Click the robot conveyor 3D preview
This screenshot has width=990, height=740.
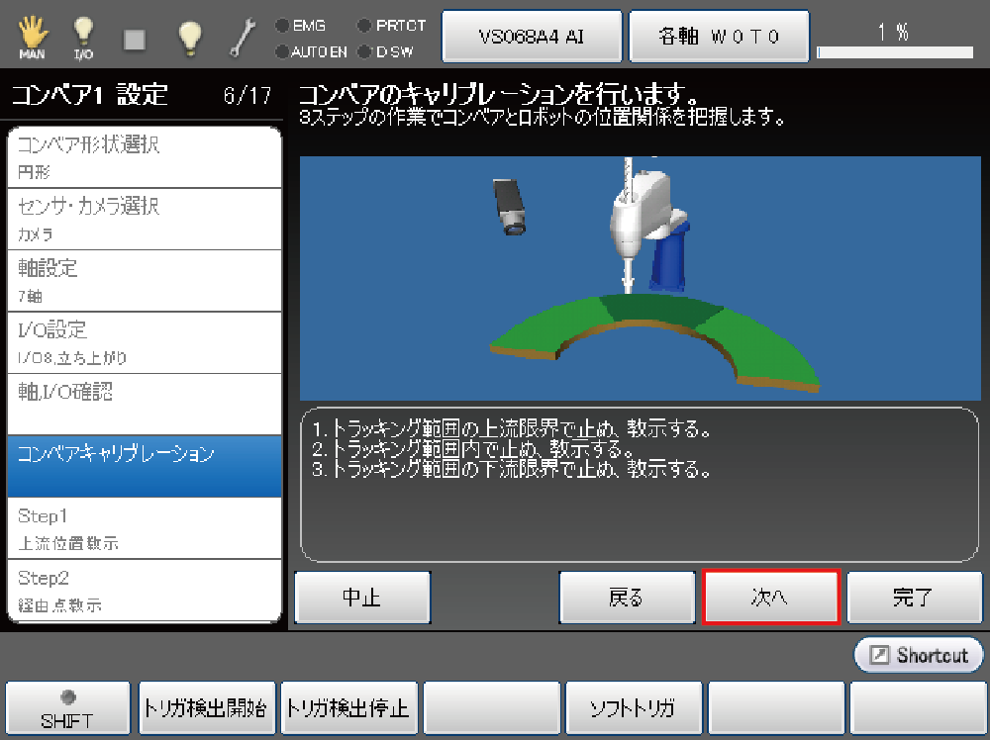[640, 278]
